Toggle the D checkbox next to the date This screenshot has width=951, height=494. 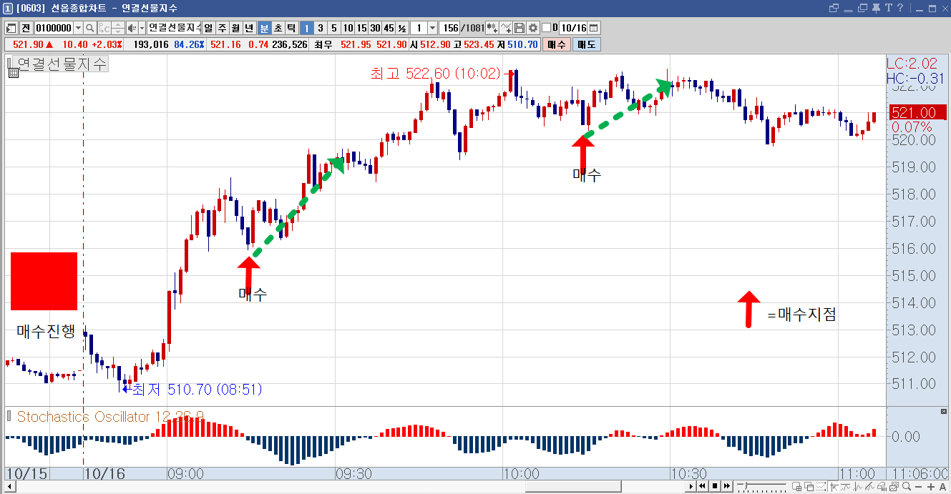coord(546,28)
